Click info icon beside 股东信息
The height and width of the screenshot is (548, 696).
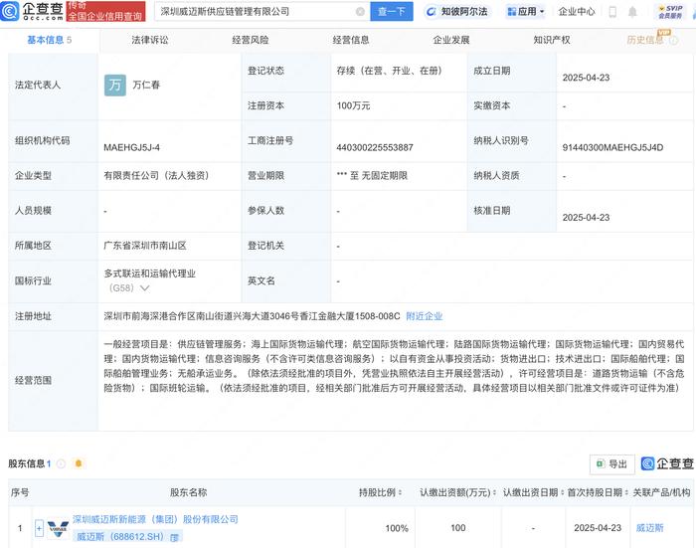pos(62,464)
